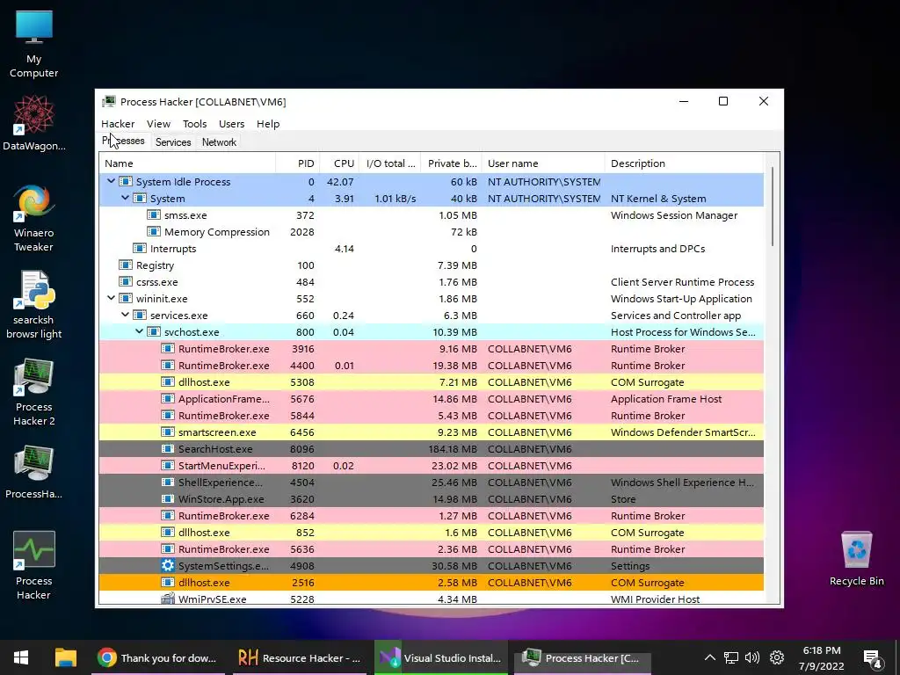The image size is (900, 675).
Task: Open the Users menu
Action: 231,124
